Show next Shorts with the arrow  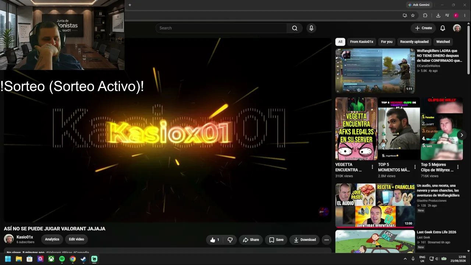click(x=461, y=135)
